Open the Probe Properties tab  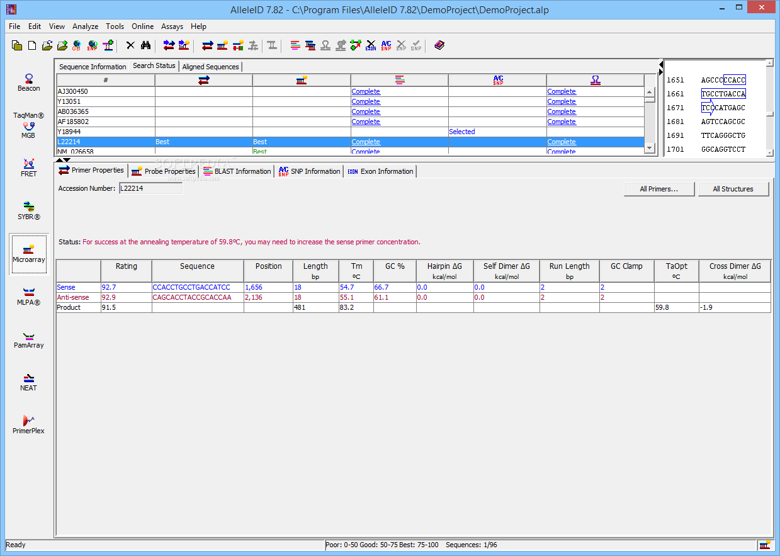click(164, 171)
